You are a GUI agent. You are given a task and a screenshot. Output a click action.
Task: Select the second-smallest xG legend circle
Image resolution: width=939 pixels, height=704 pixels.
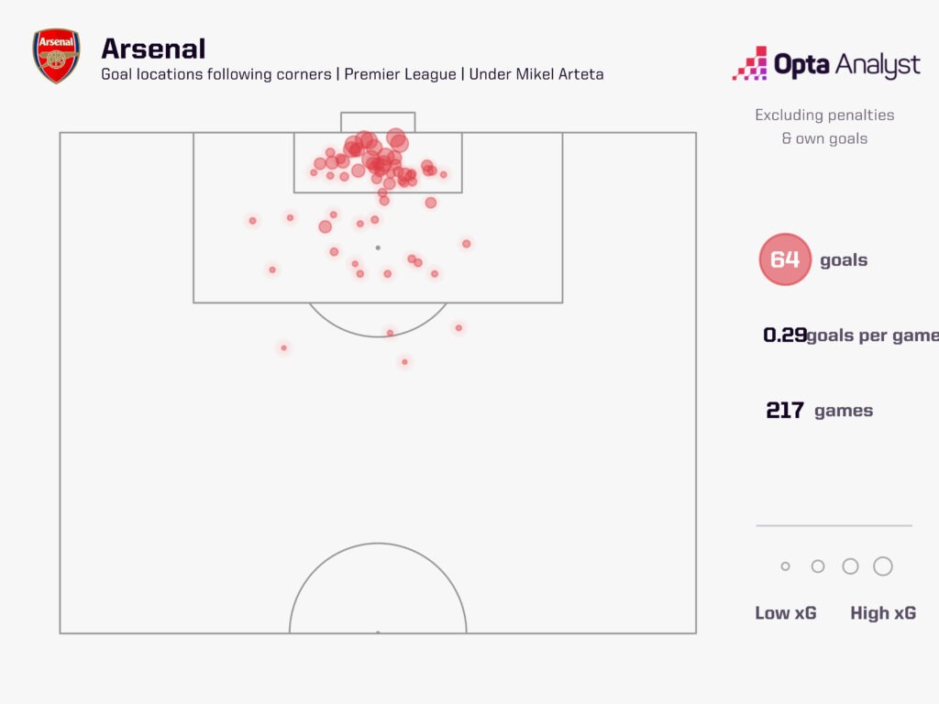[x=818, y=566]
